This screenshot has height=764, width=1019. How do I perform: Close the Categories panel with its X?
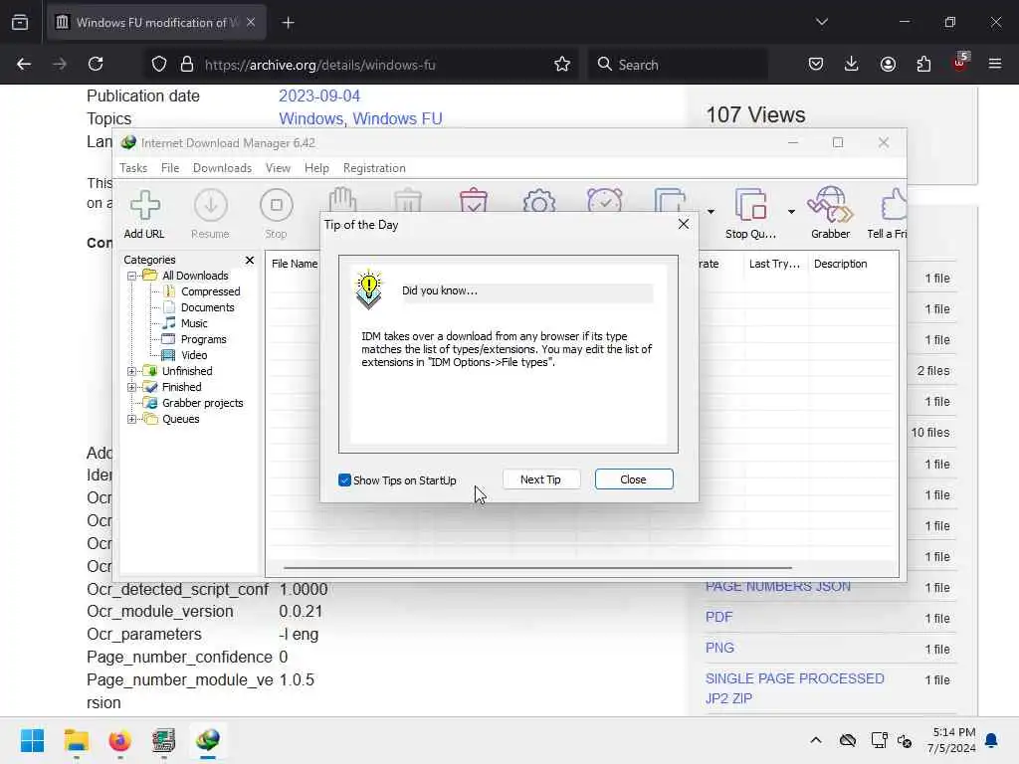tap(250, 260)
